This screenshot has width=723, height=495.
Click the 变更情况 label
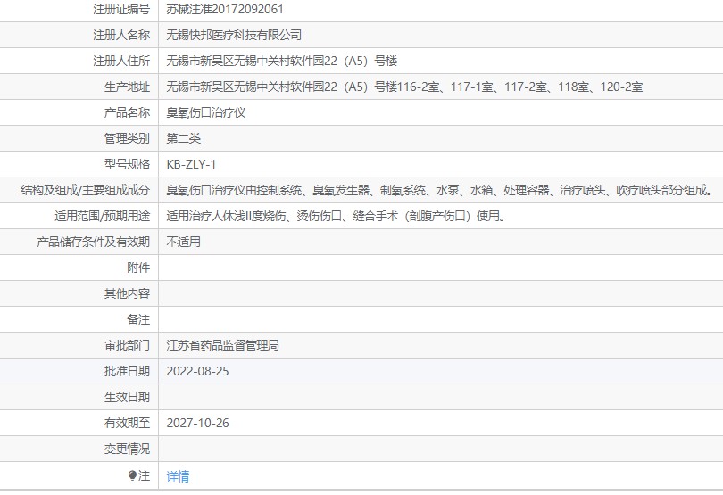(127, 449)
